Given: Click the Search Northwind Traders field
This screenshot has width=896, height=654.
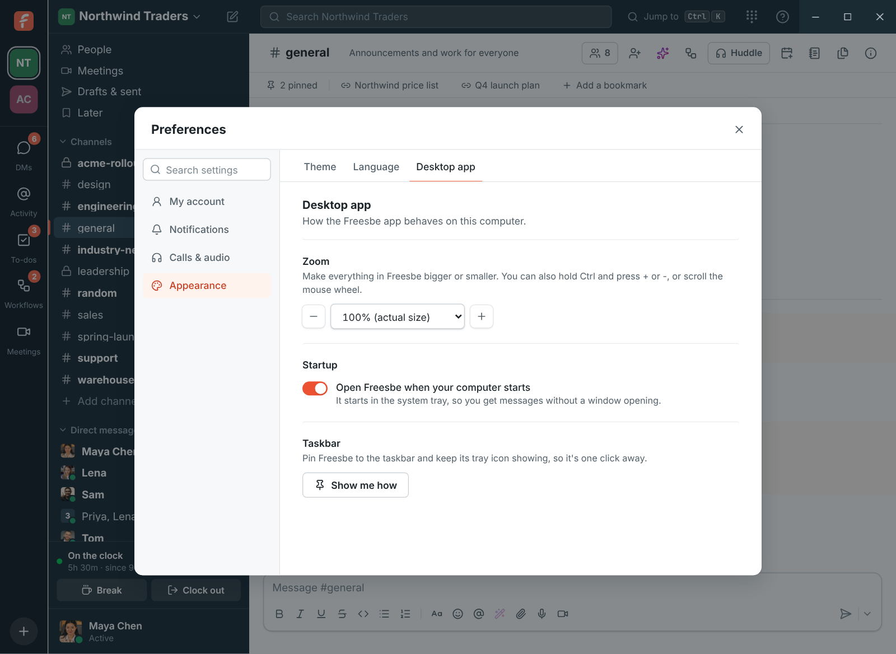Looking at the screenshot, I should tap(436, 17).
